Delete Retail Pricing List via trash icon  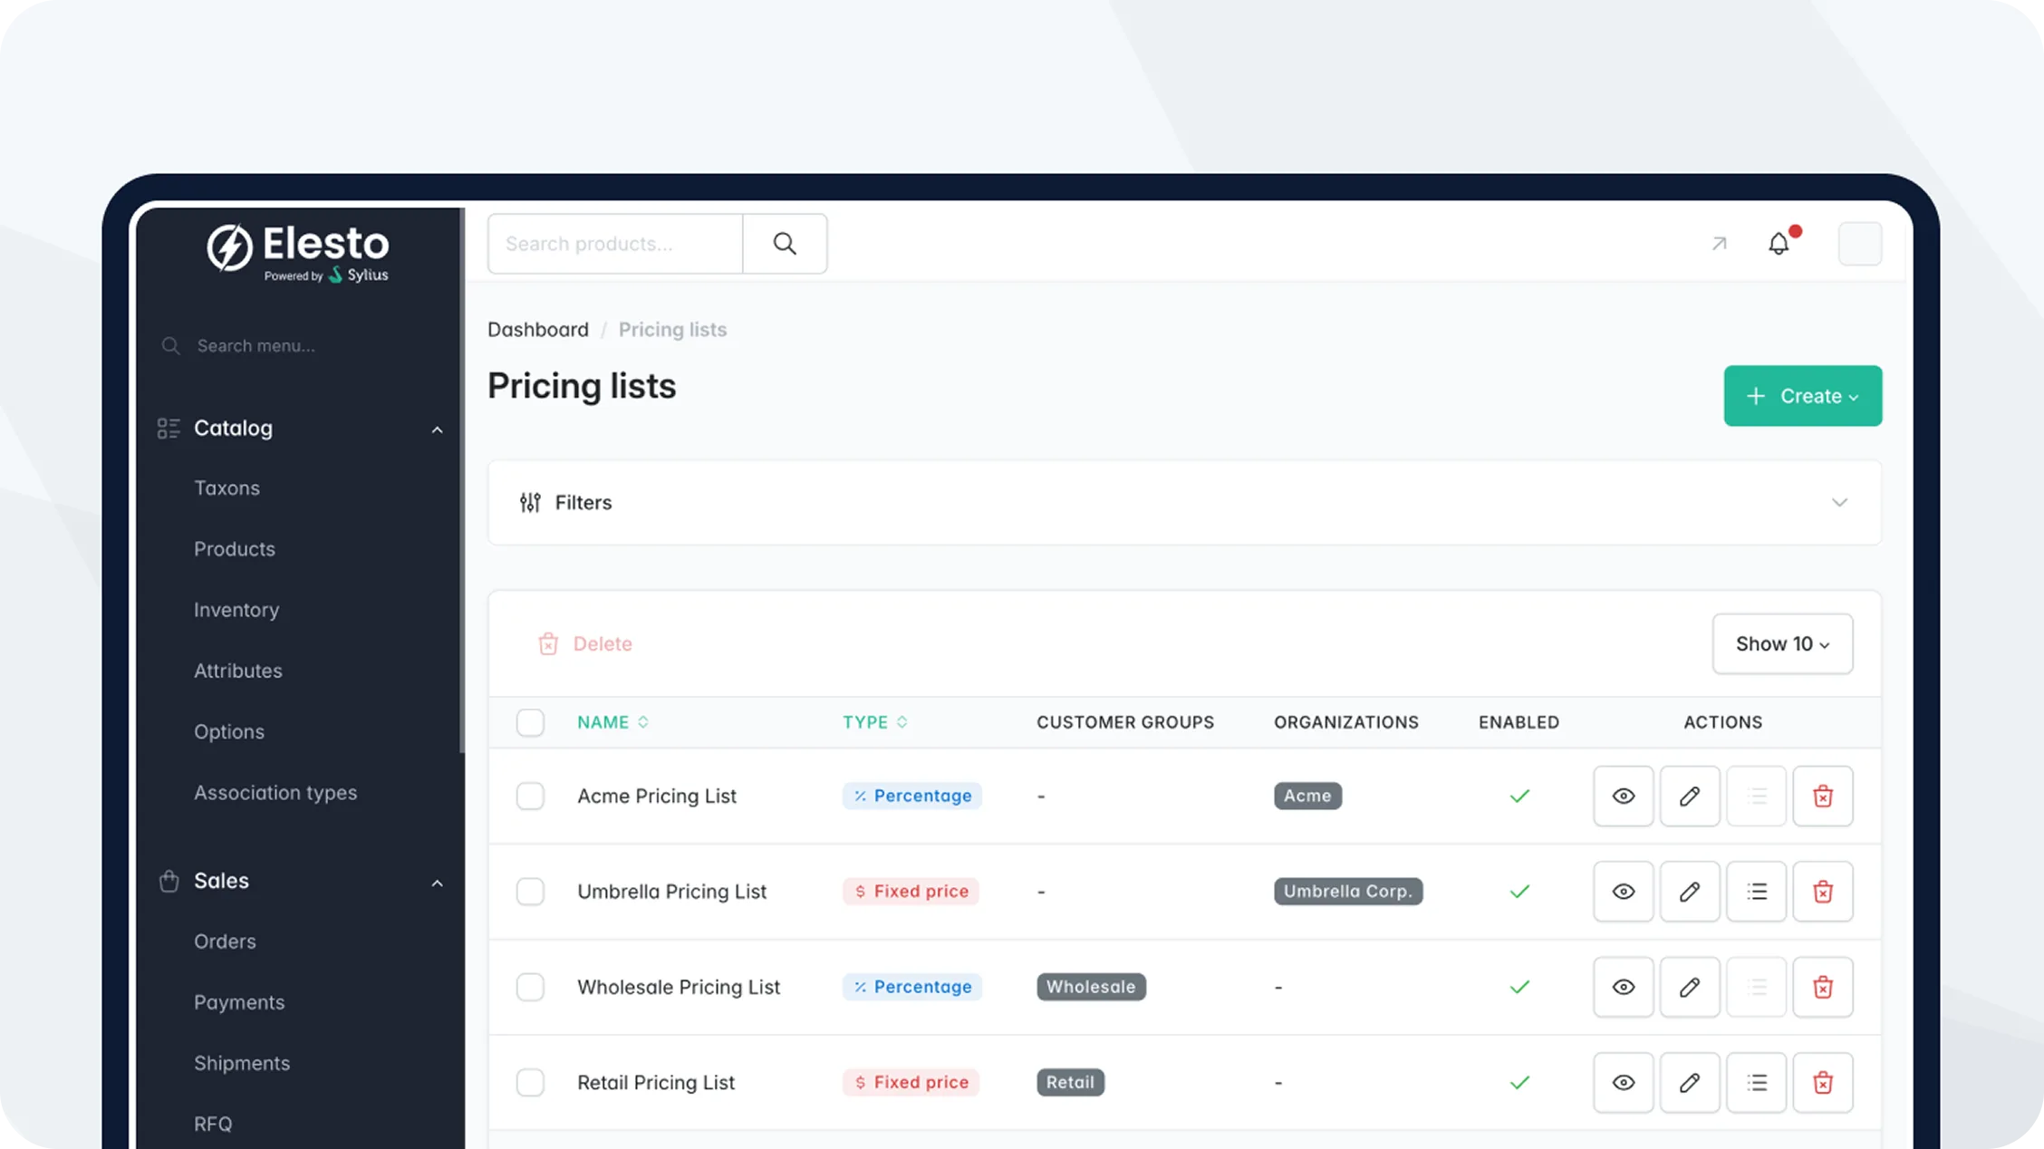coord(1822,1082)
